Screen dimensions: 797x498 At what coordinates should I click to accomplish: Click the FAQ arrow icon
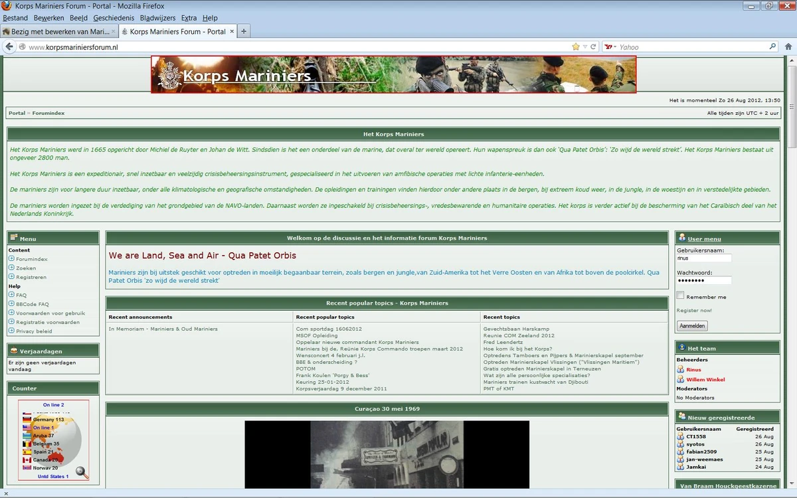[x=11, y=295]
